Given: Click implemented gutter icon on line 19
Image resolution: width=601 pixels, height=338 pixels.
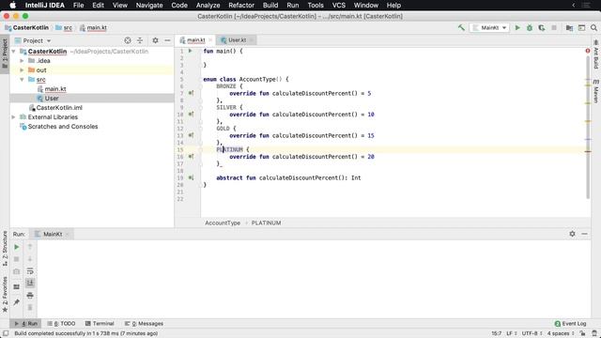Looking at the screenshot, I should point(191,177).
